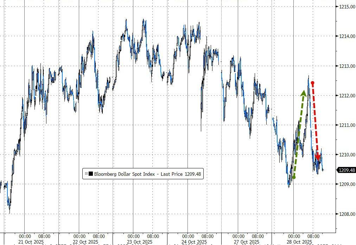Screen dimensions: 356x245
Task: Click the red dashed downward arrow annotation
Action: click(315, 120)
